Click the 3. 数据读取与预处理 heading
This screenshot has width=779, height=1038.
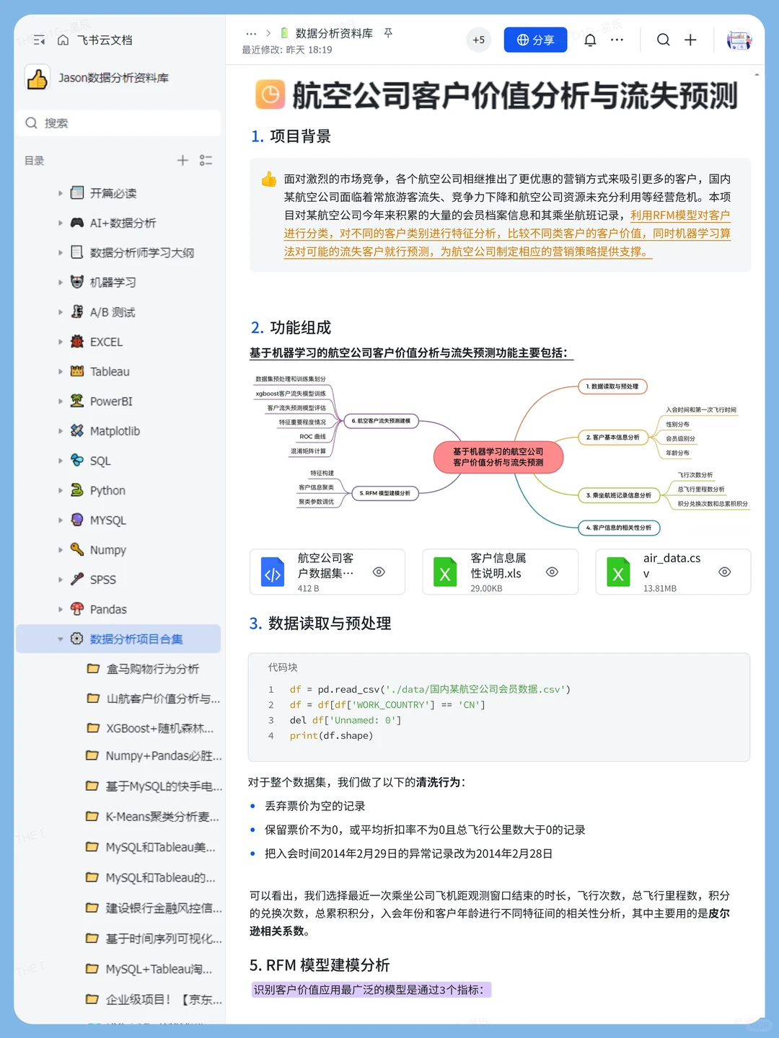click(x=320, y=624)
